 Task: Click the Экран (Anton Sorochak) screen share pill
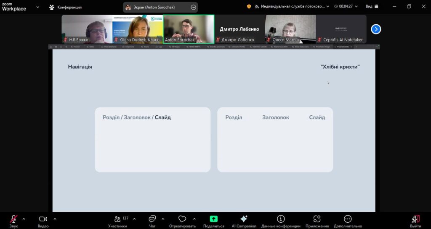pyautogui.click(x=160, y=8)
